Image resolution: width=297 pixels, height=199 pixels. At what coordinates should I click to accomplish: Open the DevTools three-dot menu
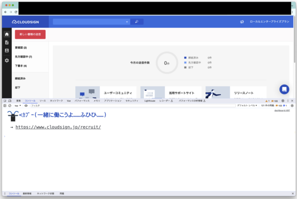(x=288, y=101)
